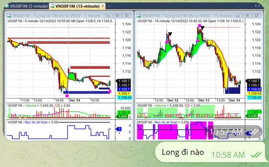Click the blue 1,109.7 price label on 5-minute chart
Viewport: 269px width, 167px height.
click(x=124, y=89)
